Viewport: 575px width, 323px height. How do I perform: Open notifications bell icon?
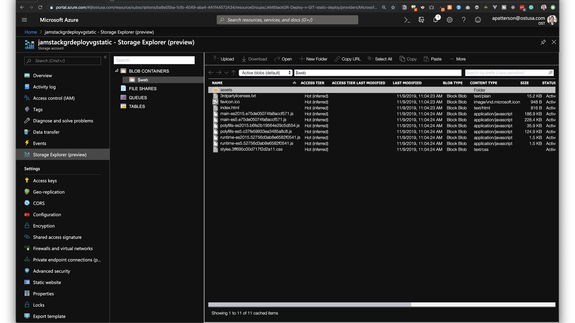(x=435, y=20)
